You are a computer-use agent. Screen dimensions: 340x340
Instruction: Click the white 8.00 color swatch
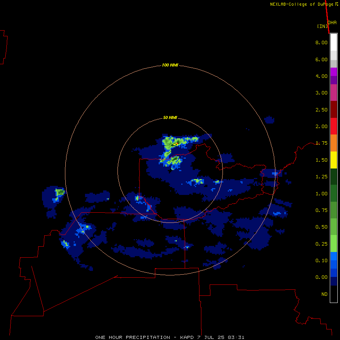[x=334, y=42]
